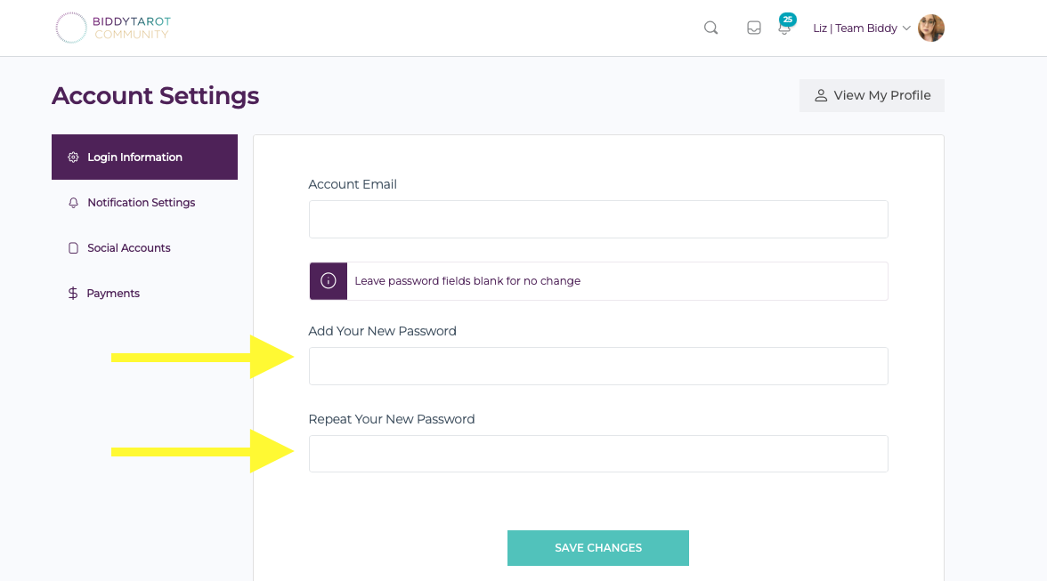Click the 'Account Email' label
The width and height of the screenshot is (1047, 581).
point(353,184)
